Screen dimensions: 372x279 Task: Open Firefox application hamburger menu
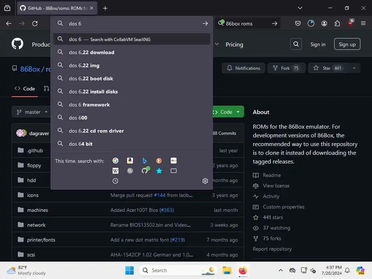pyautogui.click(x=363, y=23)
